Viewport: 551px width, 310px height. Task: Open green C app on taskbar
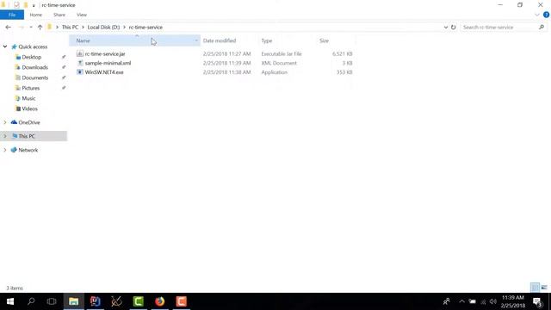(x=138, y=301)
